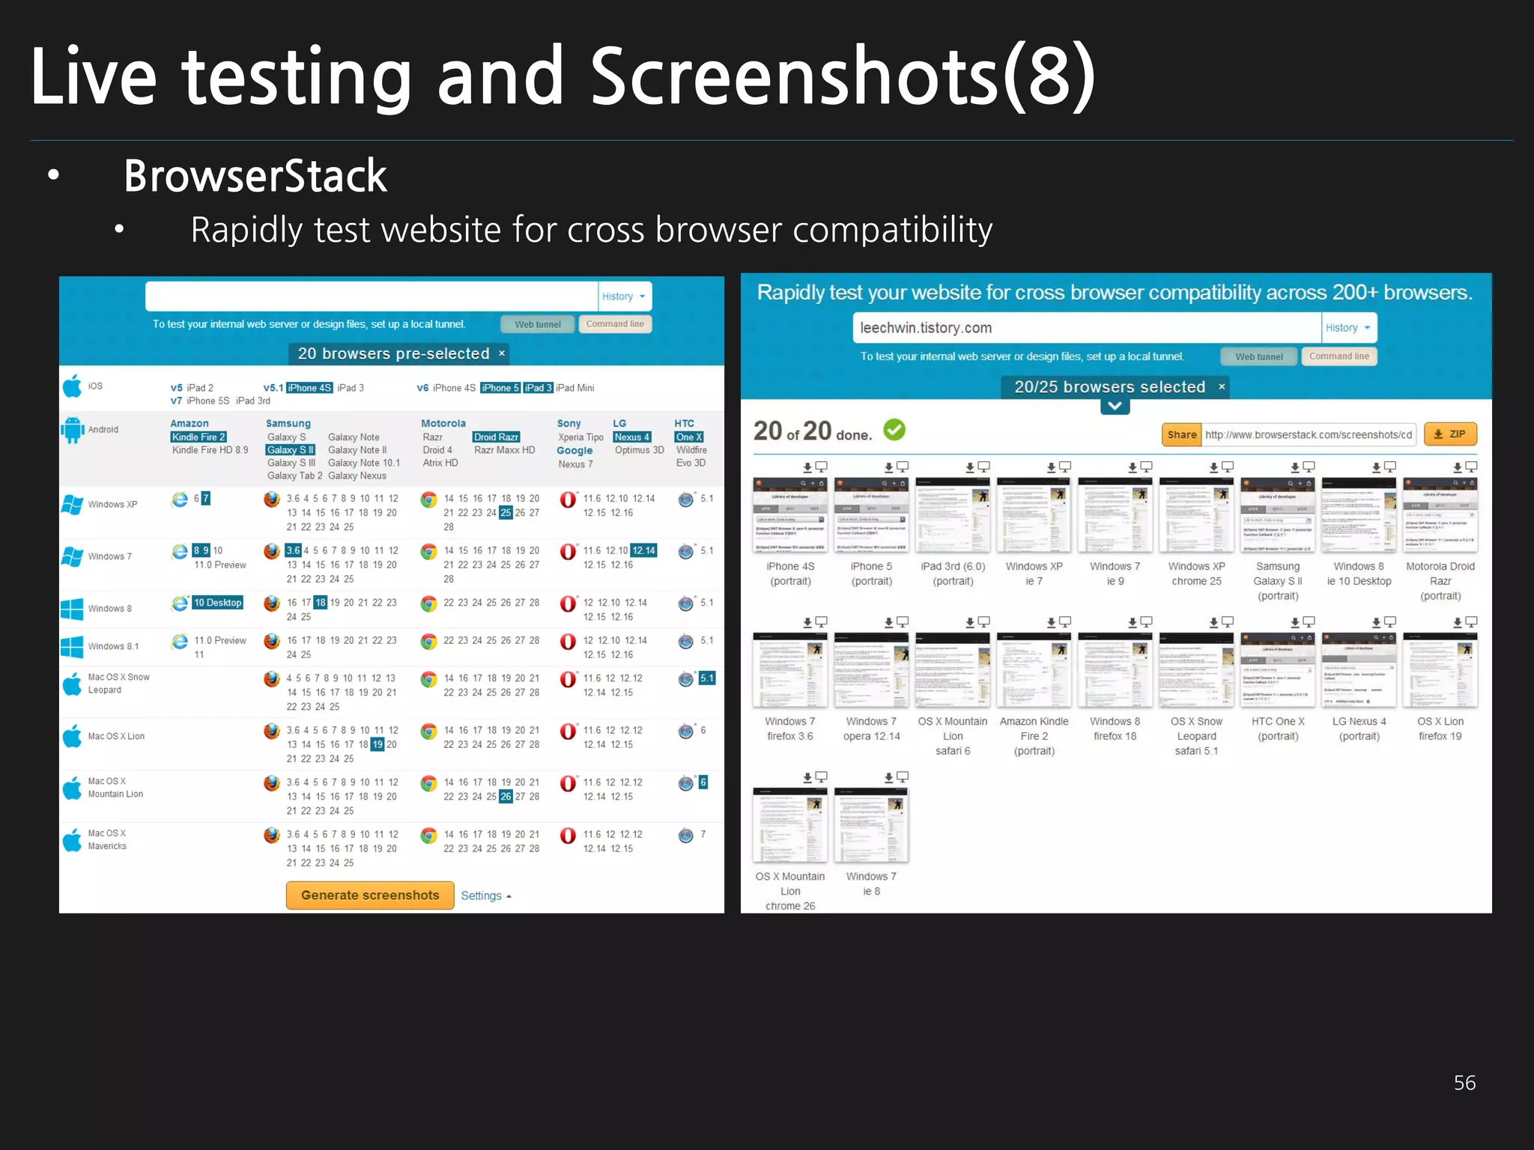Click the Opera icon in Snow Leopard row

pyautogui.click(x=569, y=679)
